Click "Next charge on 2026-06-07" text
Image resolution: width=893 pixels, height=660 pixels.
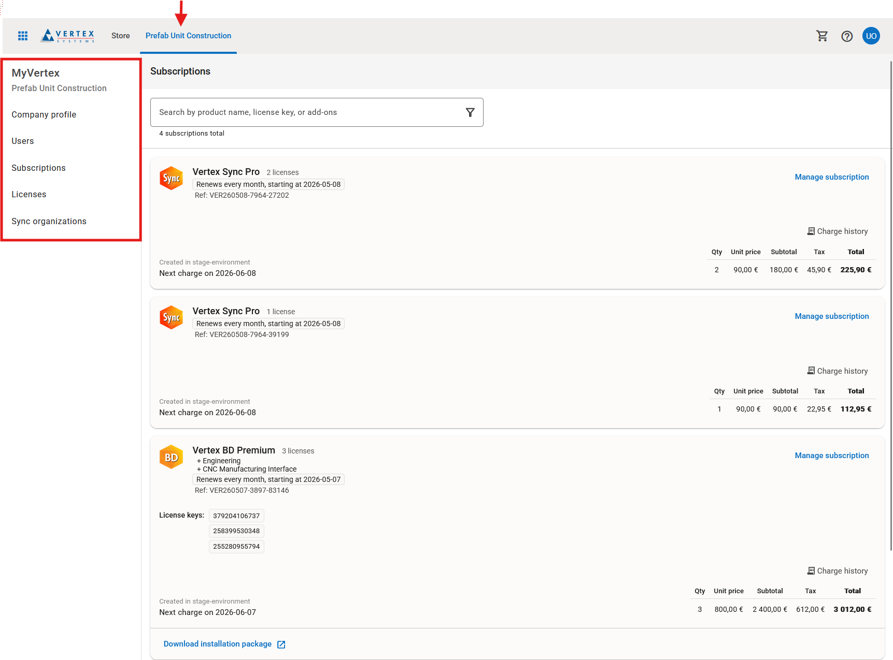[207, 612]
